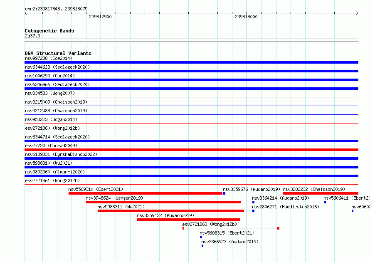Select blue marker under nsv5606411

(x=325, y=202)
